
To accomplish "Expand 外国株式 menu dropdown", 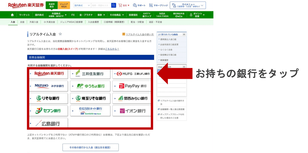I will pyautogui.click(x=57, y=15).
